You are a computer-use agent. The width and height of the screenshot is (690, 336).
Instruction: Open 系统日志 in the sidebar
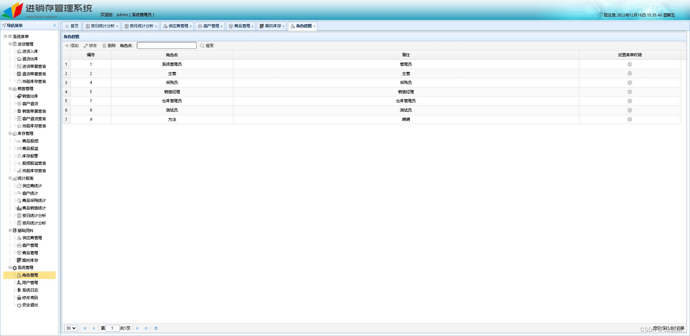point(30,290)
